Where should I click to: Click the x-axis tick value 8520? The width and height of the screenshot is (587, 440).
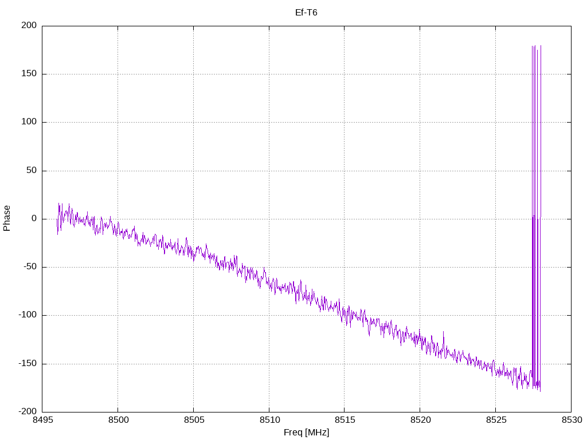click(420, 420)
